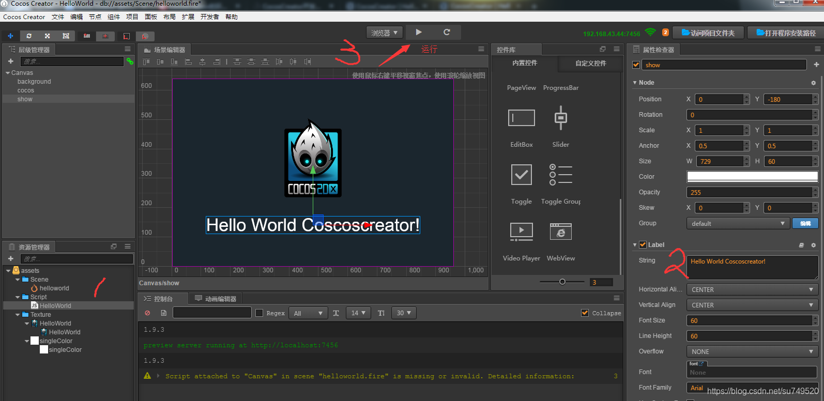Screen dimensions: 824x401
Task: Uncheck the Collapse console option
Action: click(x=585, y=313)
